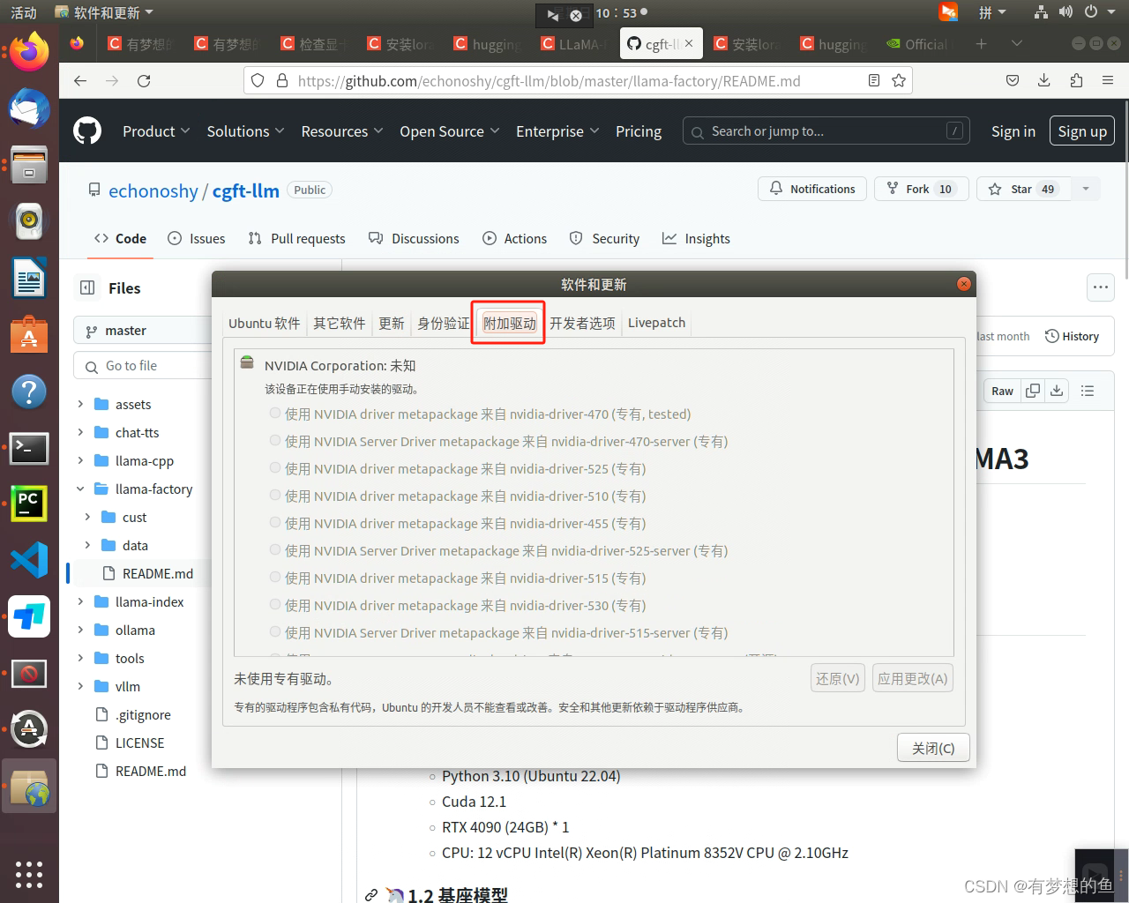Open Rhythmbox music player in dock
Image resolution: width=1129 pixels, height=903 pixels.
coord(29,221)
